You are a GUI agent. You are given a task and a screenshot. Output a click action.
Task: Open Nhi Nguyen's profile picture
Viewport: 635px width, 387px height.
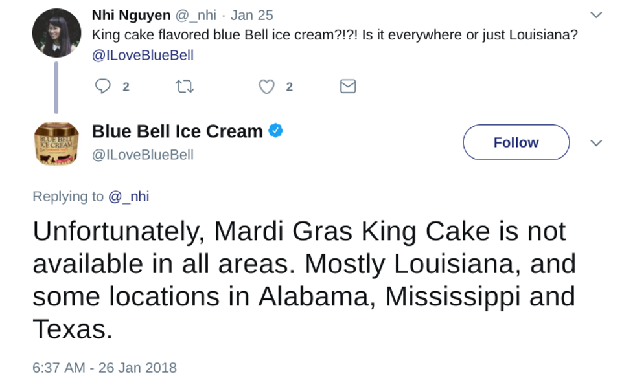(x=56, y=33)
